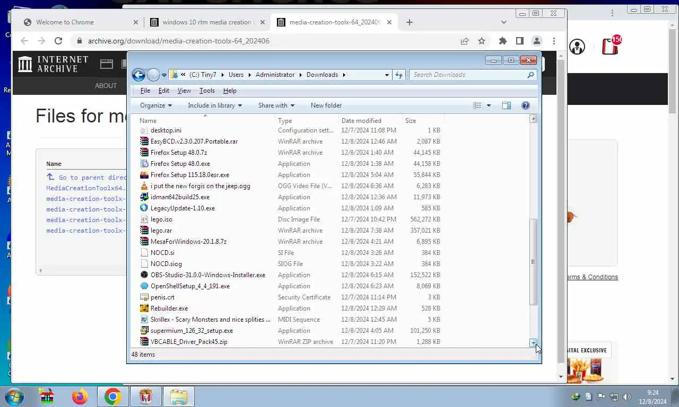Open address bar history dropdown arrow
This screenshot has width=679, height=407.
pos(387,75)
